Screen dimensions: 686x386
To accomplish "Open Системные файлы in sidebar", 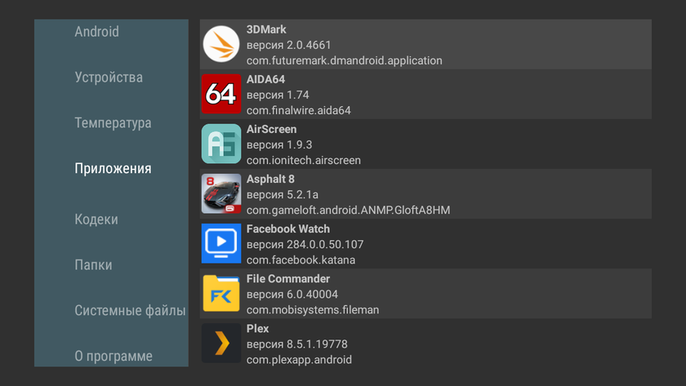I will 130,311.
